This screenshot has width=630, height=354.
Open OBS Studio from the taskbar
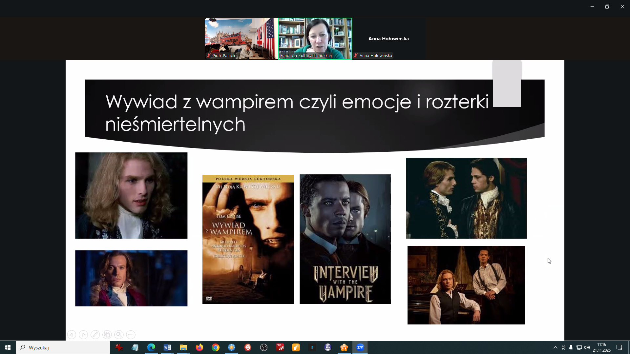[264, 347]
